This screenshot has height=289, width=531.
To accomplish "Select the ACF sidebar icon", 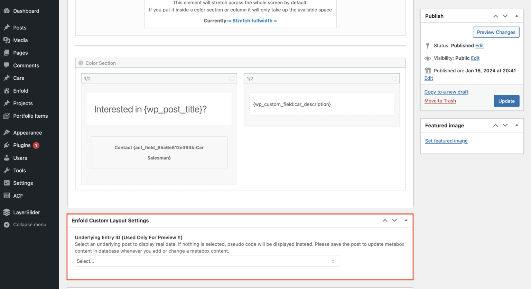I will [7, 196].
